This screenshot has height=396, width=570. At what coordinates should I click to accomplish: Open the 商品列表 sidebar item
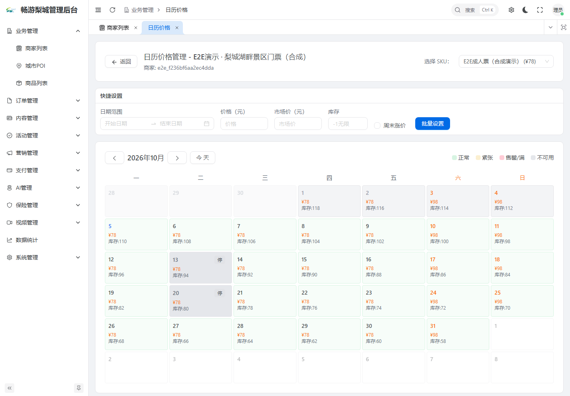(x=44, y=83)
